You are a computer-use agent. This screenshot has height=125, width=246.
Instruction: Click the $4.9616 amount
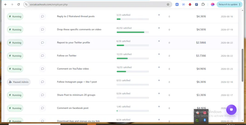[x=201, y=69]
